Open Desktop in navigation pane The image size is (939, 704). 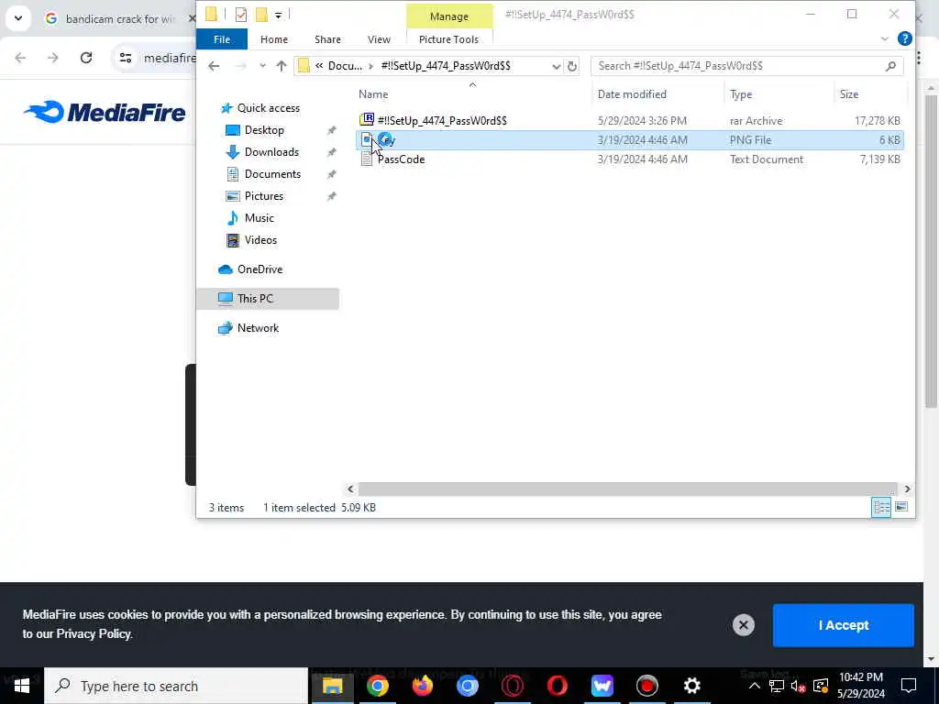point(264,130)
